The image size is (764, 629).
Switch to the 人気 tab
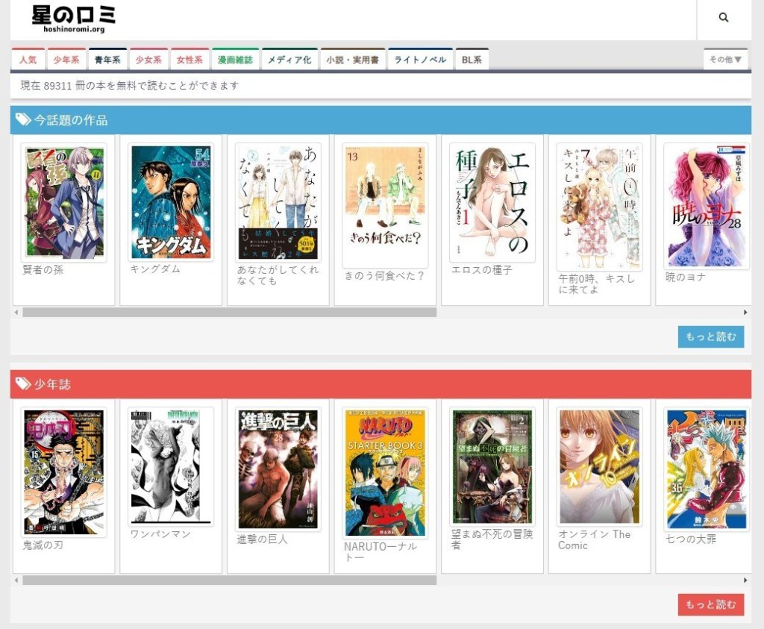[28, 60]
